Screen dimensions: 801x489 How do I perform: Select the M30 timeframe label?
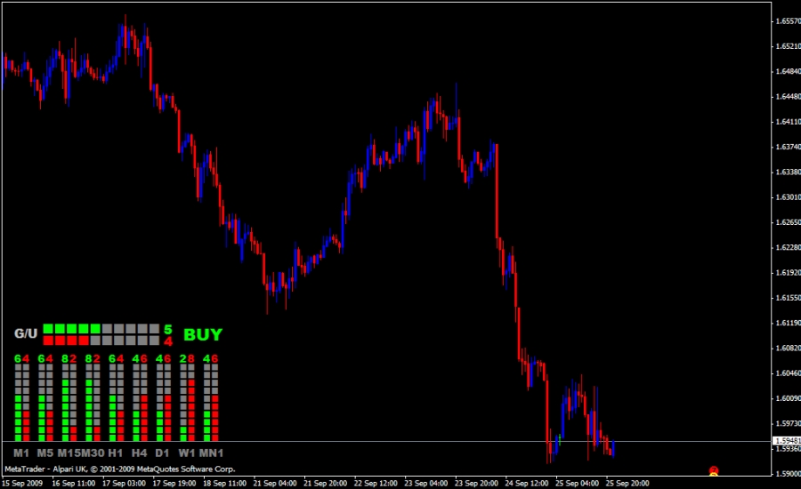click(x=92, y=452)
